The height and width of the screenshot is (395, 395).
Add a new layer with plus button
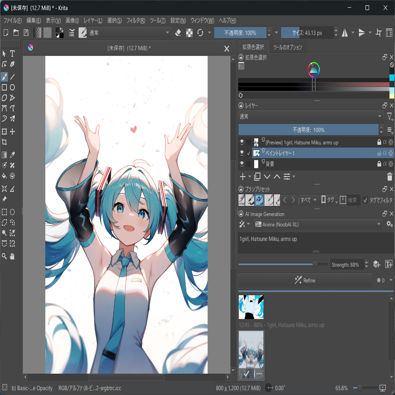[243, 177]
